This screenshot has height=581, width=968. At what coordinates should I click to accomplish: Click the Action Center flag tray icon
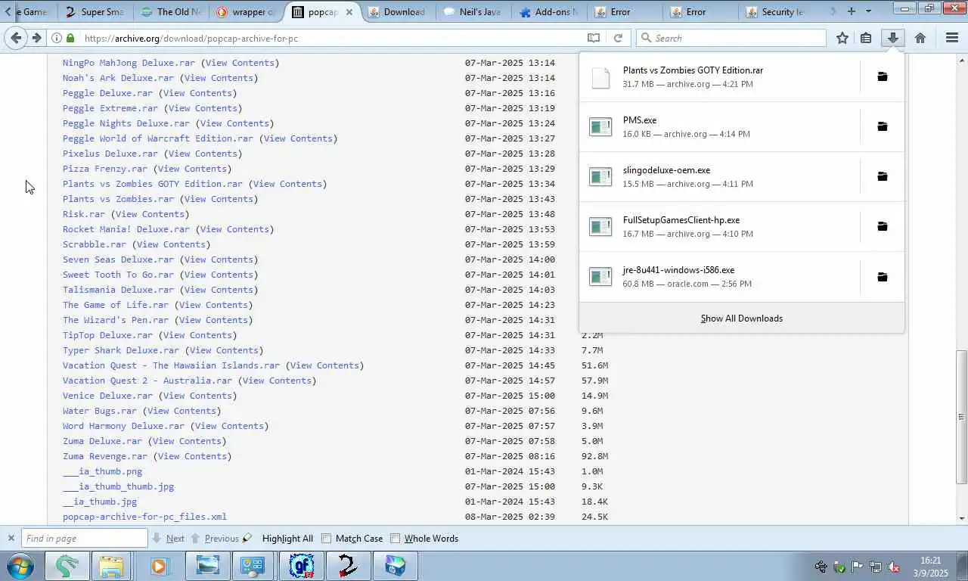point(857,567)
